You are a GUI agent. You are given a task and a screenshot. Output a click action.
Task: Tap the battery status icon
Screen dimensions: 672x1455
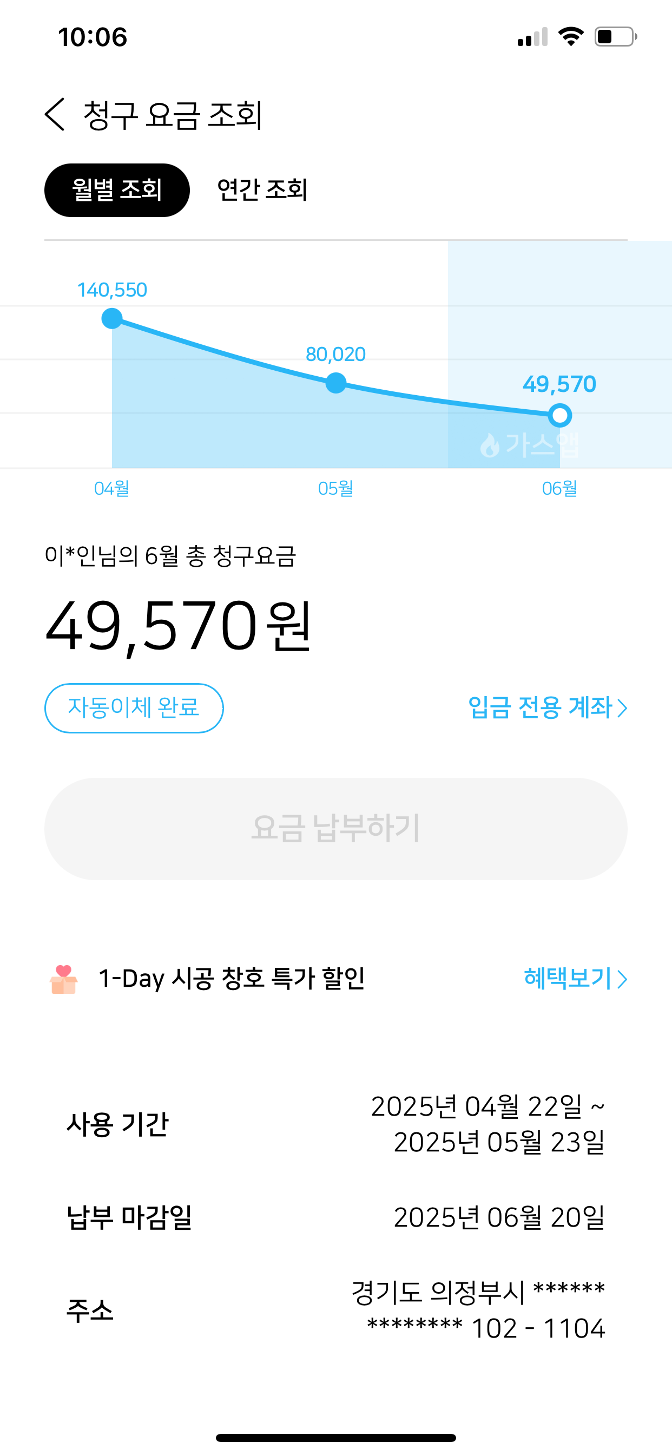point(615,37)
